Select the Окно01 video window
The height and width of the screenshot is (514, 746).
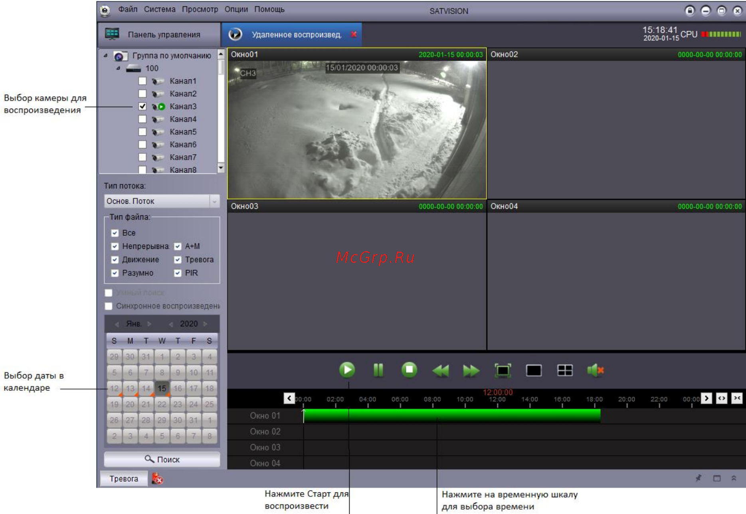(357, 123)
